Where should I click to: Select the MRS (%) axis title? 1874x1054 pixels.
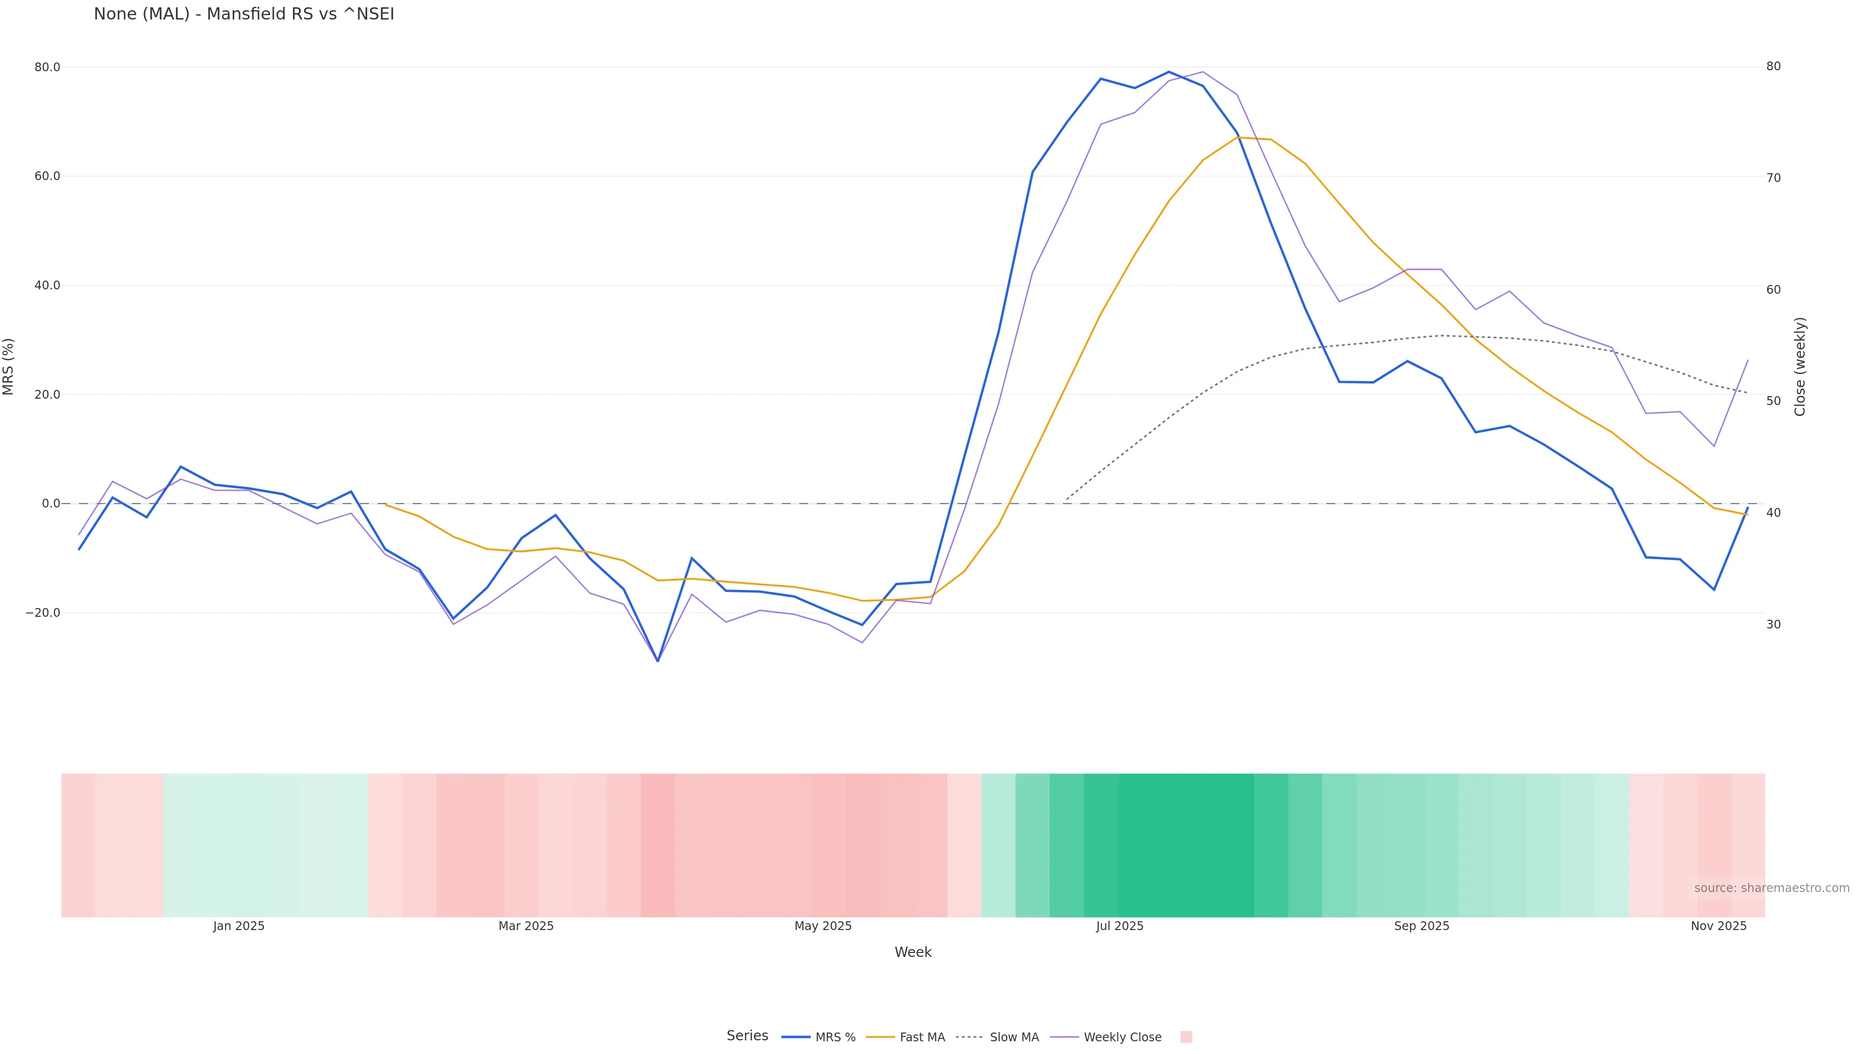pyautogui.click(x=9, y=366)
